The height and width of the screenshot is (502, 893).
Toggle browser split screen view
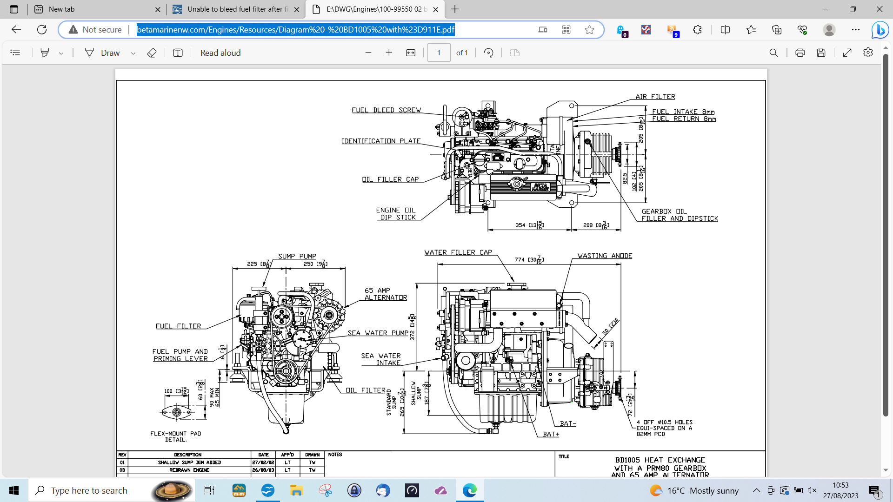(x=725, y=30)
